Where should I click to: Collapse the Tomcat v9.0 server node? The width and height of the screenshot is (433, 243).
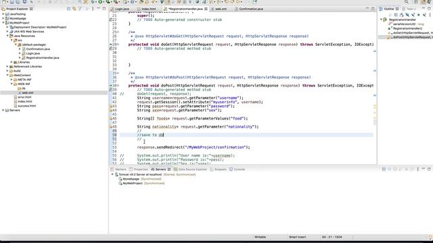[x=112, y=174]
